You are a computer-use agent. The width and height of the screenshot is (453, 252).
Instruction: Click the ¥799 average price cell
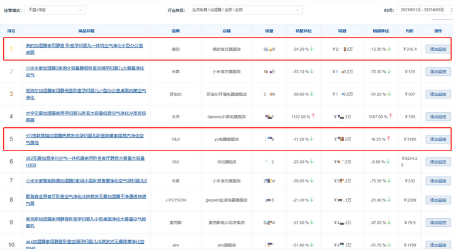410,117
